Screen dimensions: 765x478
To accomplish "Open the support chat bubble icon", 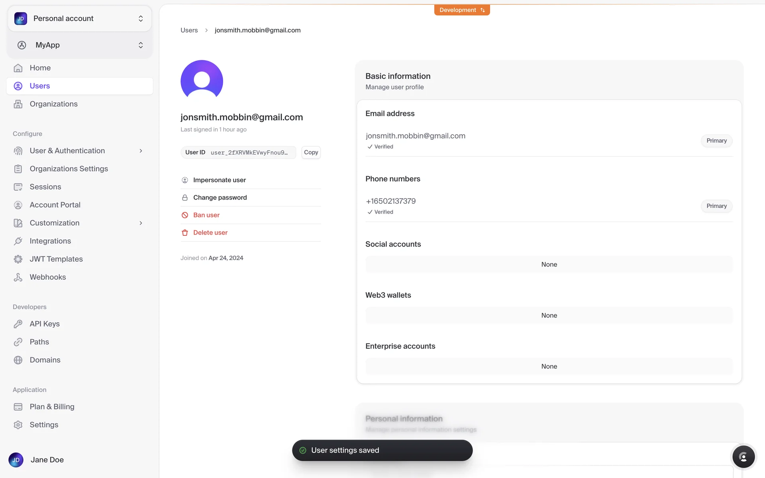I will tap(743, 457).
